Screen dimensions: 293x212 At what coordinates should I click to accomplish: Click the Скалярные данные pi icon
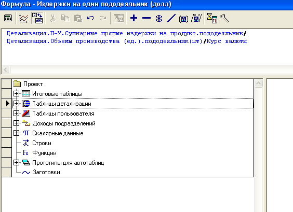coord(26,133)
